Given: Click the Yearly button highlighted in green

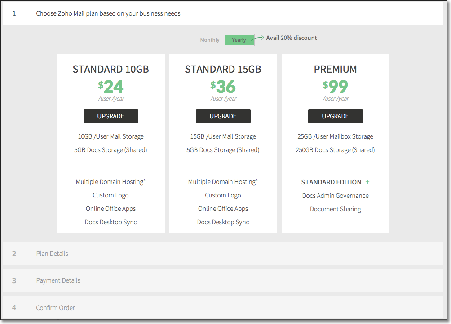Looking at the screenshot, I should [239, 39].
